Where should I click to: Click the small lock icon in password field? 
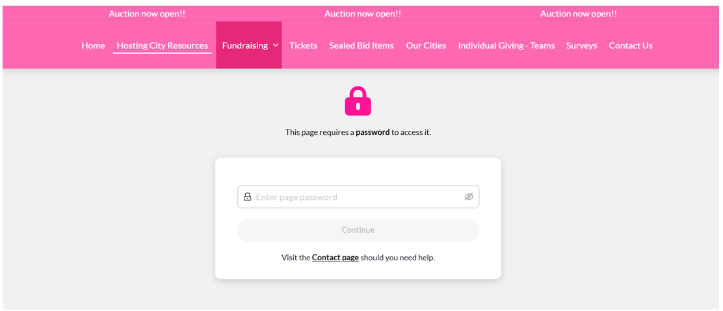(x=248, y=197)
